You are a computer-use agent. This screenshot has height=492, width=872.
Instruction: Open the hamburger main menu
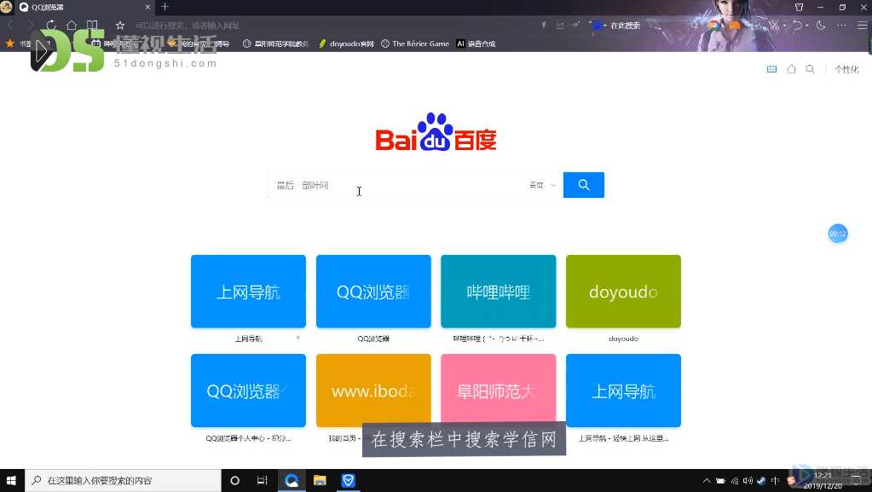tap(862, 25)
